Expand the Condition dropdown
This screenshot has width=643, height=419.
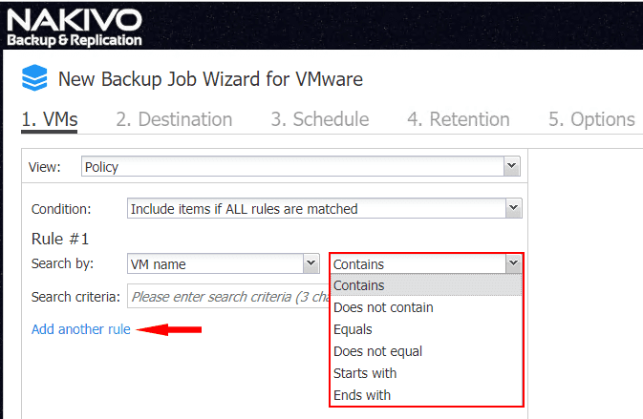point(324,208)
